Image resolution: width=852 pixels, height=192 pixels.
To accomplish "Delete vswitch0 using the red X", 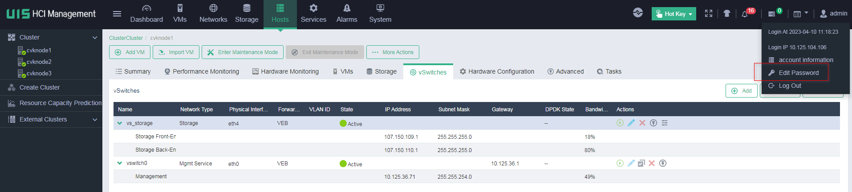I will tap(652, 163).
